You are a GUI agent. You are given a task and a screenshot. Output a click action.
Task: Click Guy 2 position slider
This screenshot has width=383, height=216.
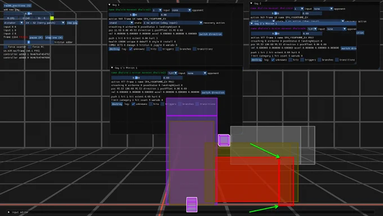click(x=275, y=14)
